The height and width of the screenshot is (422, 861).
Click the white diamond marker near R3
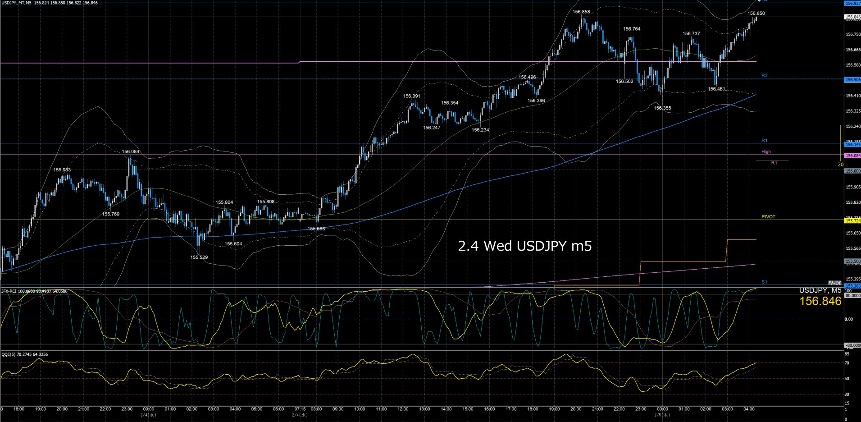(x=759, y=1)
